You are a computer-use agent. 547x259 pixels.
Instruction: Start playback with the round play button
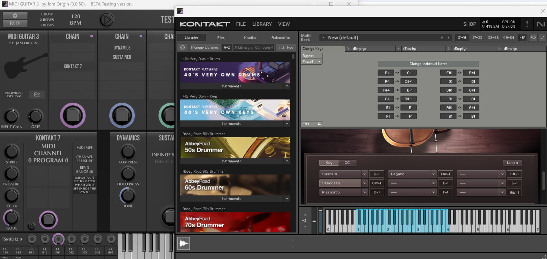pos(107,20)
